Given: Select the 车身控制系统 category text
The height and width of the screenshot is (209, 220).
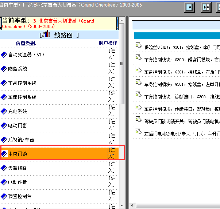Looking at the screenshot, I should tap(22, 83).
